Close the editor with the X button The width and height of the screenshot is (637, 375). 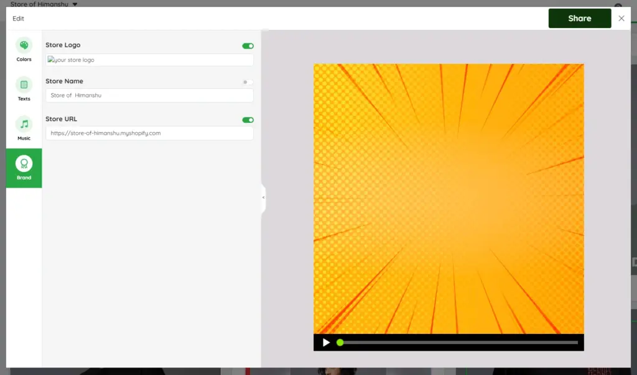coord(621,18)
